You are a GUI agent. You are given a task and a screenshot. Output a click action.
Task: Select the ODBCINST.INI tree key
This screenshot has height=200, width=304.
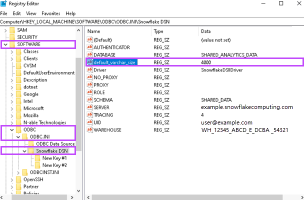(44, 172)
